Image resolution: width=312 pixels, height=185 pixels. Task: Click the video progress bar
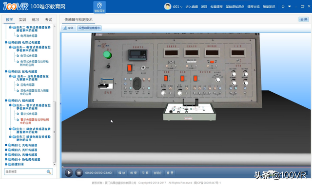pos(186,167)
